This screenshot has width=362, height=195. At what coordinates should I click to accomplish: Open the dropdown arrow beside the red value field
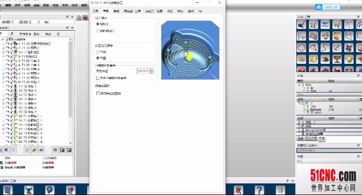coord(152,71)
